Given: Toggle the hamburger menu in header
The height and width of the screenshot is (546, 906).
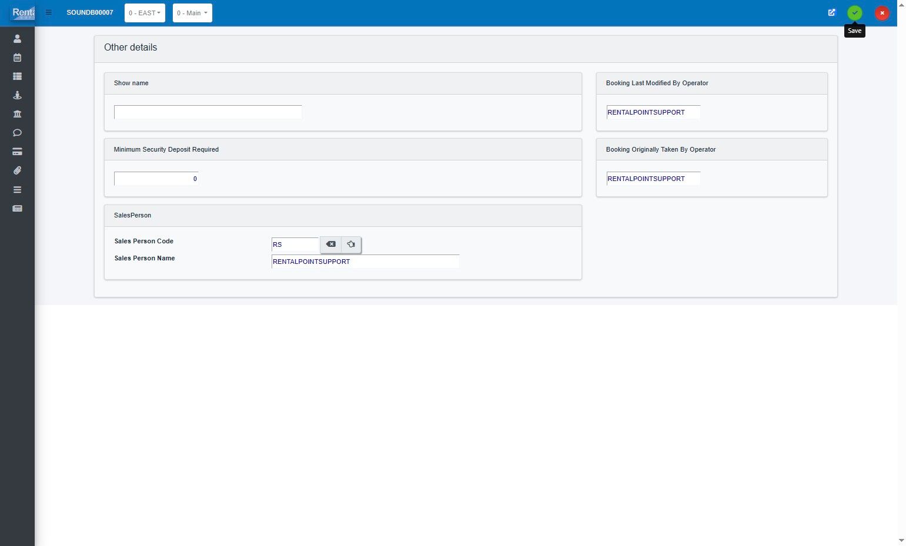Looking at the screenshot, I should [49, 12].
